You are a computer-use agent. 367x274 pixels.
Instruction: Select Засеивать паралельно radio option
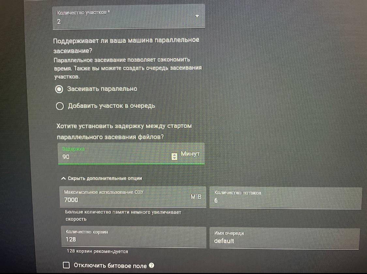[59, 89]
